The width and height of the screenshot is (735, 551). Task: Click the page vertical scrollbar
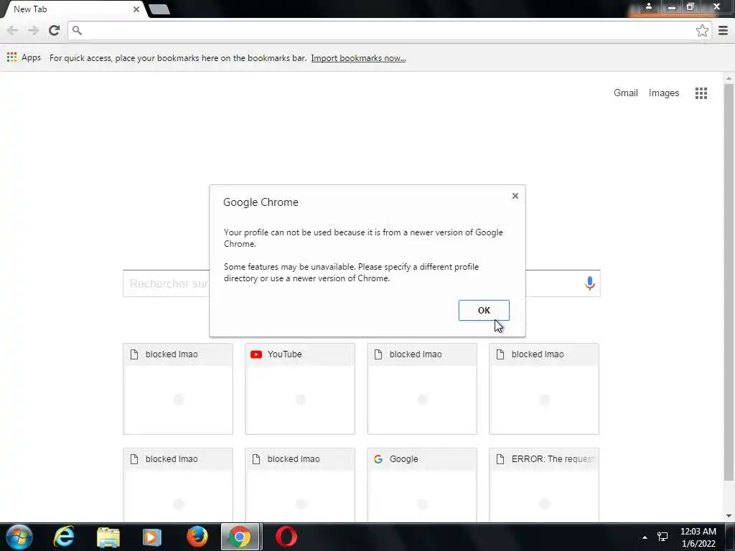click(729, 282)
